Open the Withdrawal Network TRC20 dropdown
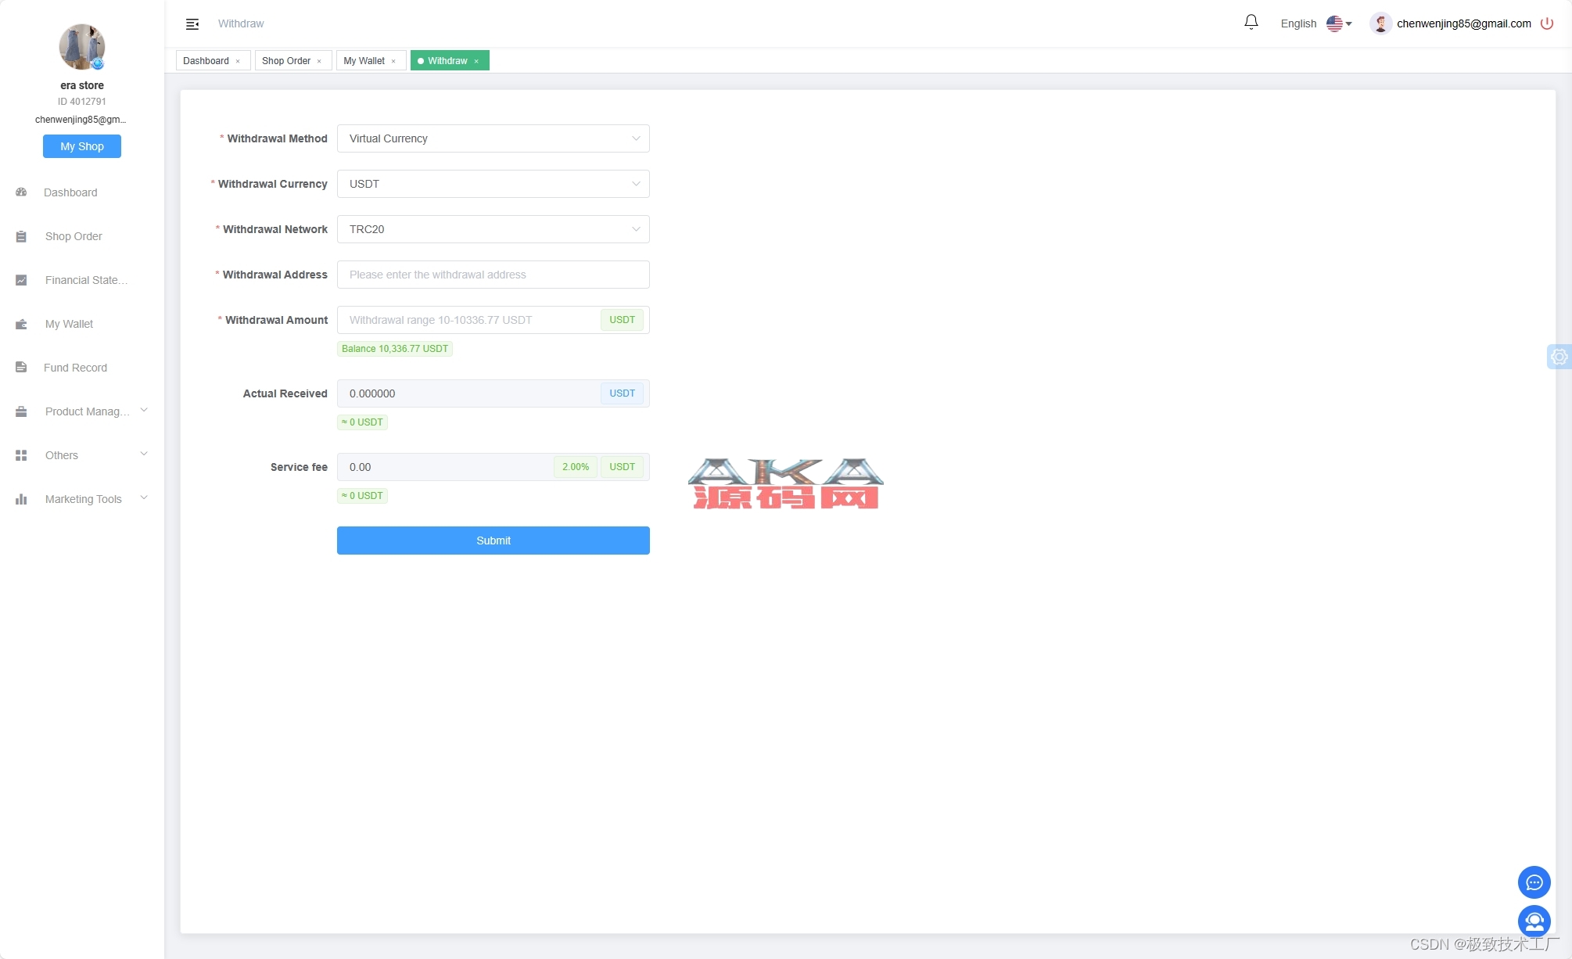This screenshot has height=959, width=1572. [x=493, y=229]
